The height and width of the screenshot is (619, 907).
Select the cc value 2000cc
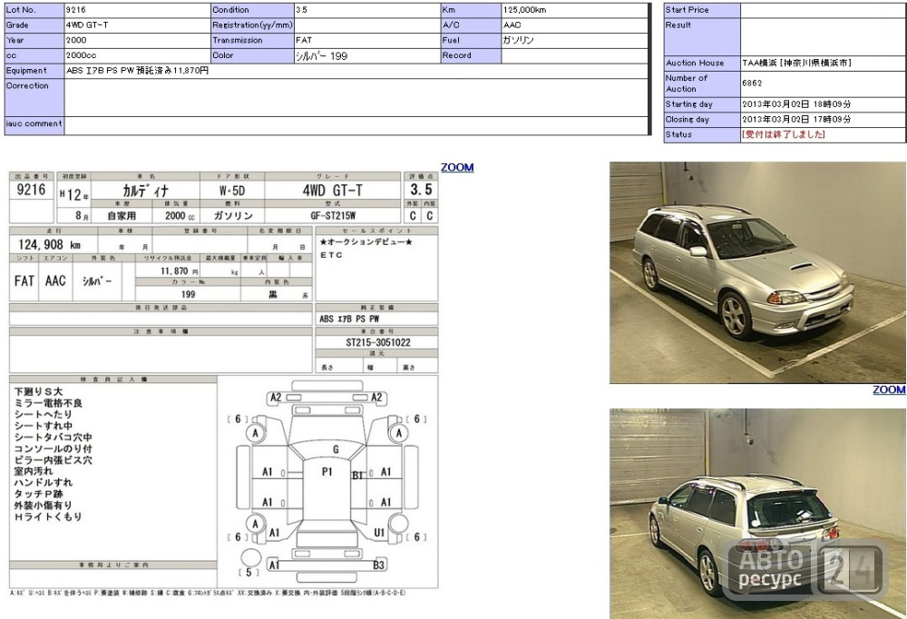[81, 55]
